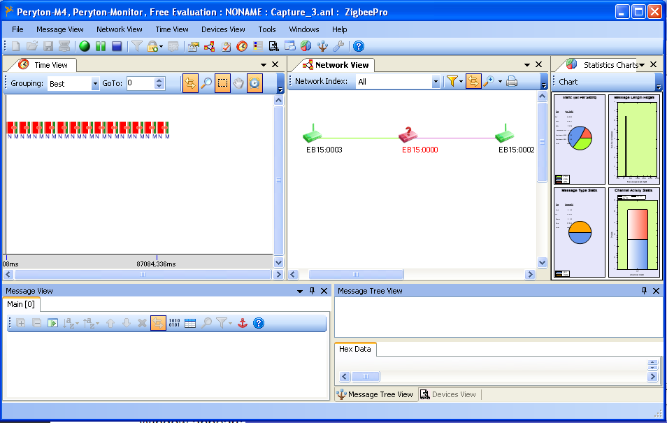
Task: Click the statistics charts icon in main toolbar
Action: coord(306,46)
